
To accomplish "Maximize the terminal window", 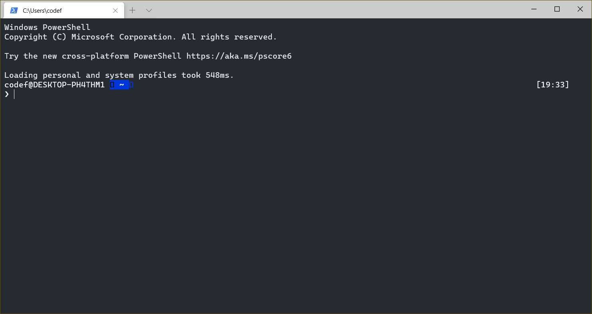I will 557,9.
